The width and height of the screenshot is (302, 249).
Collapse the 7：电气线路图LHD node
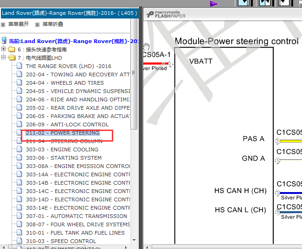point(3,57)
